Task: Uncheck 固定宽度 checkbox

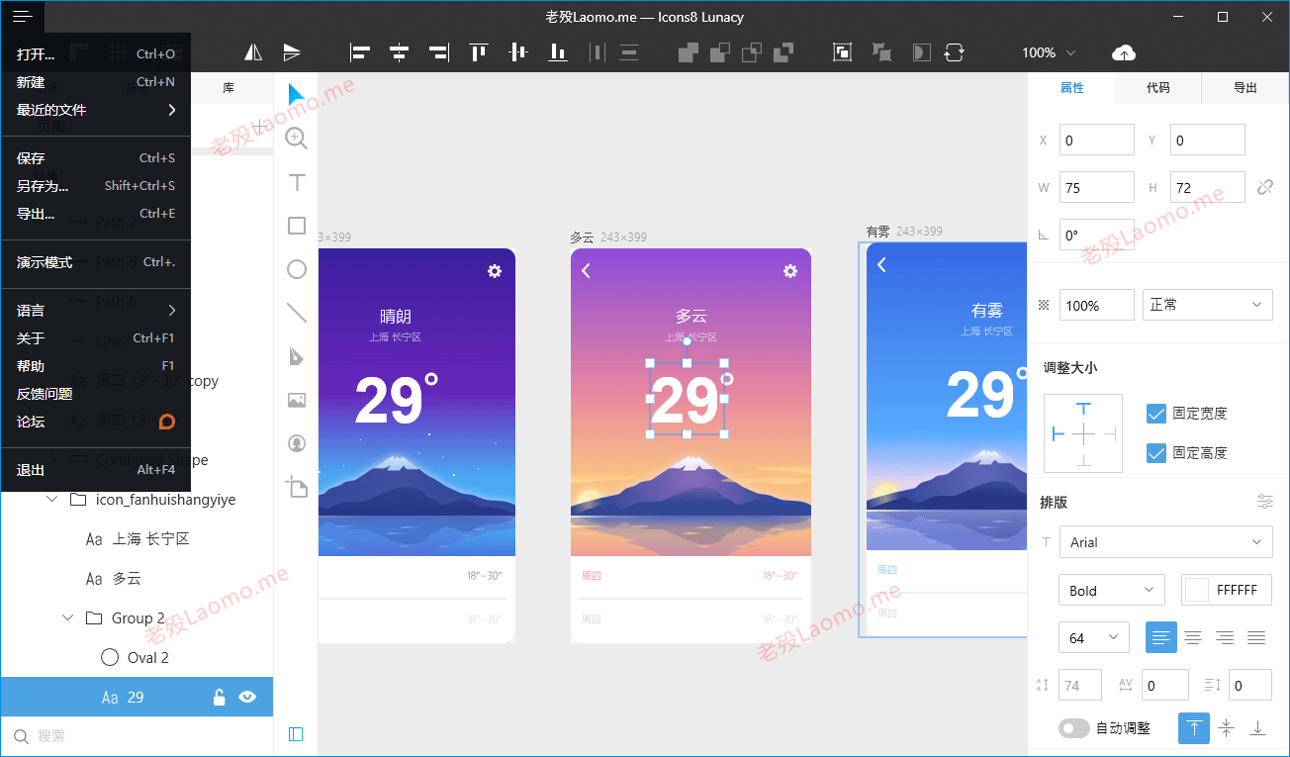Action: 1155,414
